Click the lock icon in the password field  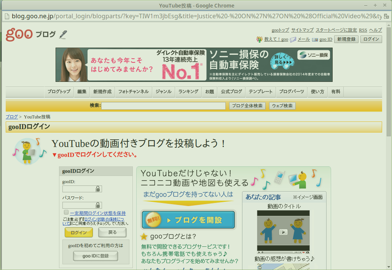click(x=98, y=205)
